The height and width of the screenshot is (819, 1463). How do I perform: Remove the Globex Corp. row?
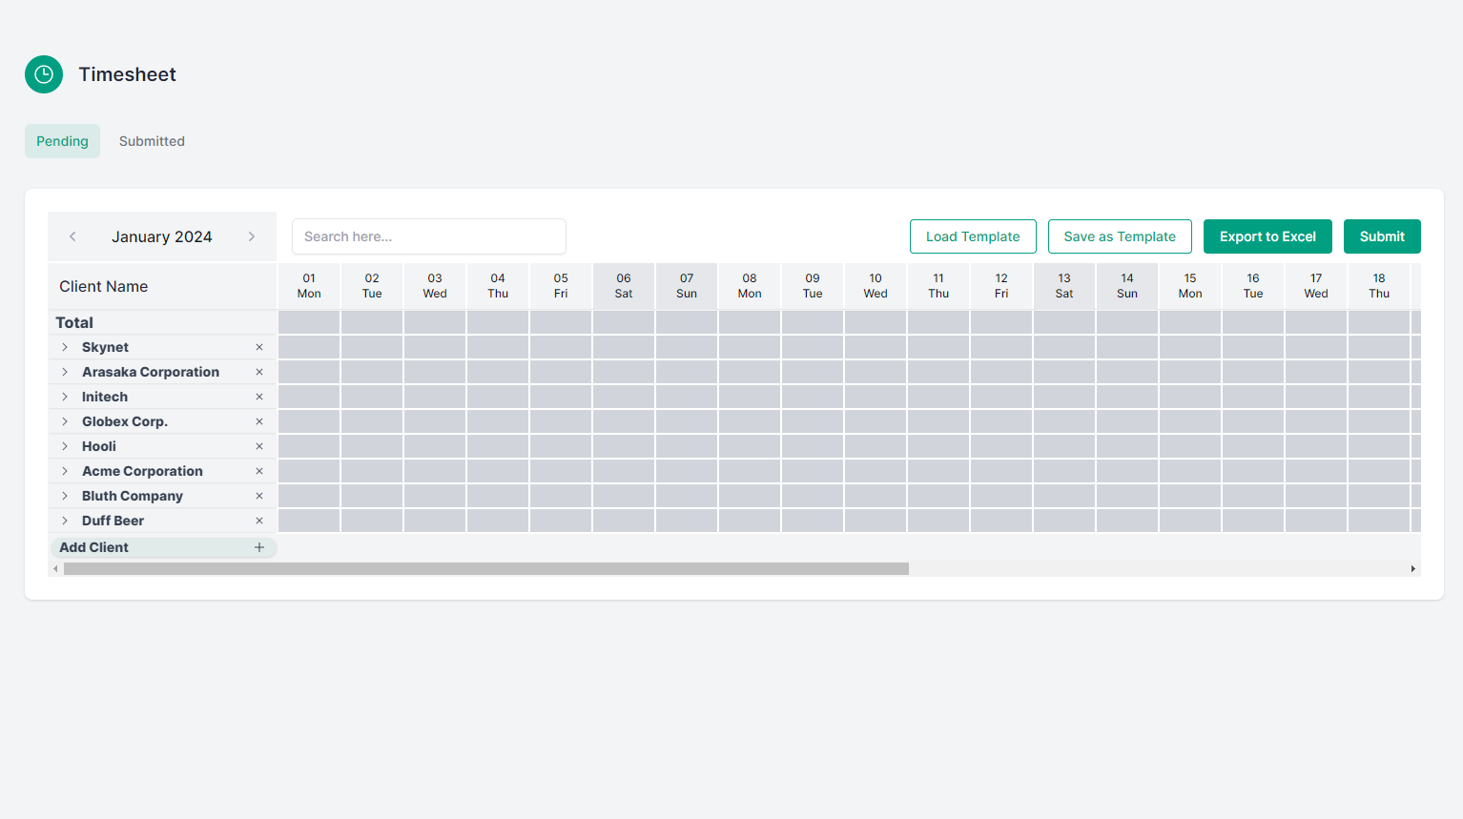(x=259, y=421)
